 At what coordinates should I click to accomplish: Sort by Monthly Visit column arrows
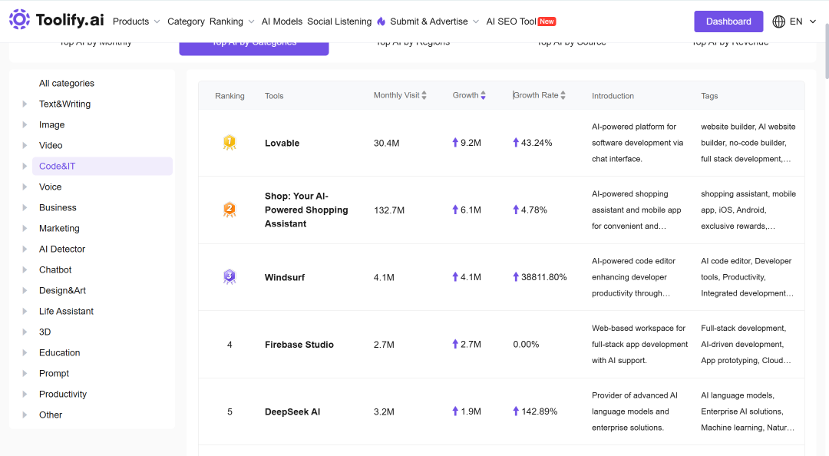(x=424, y=95)
